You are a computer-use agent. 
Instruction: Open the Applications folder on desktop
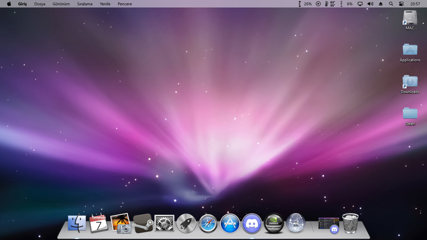pyautogui.click(x=410, y=52)
